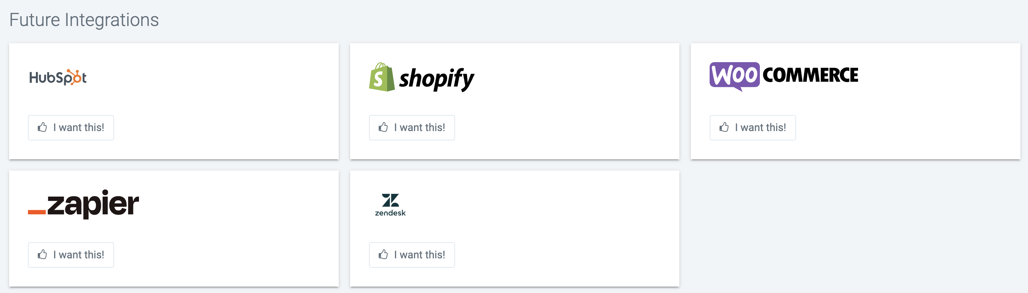Vote 'I want this!' for WooCommerce
1028x293 pixels.
click(x=753, y=128)
